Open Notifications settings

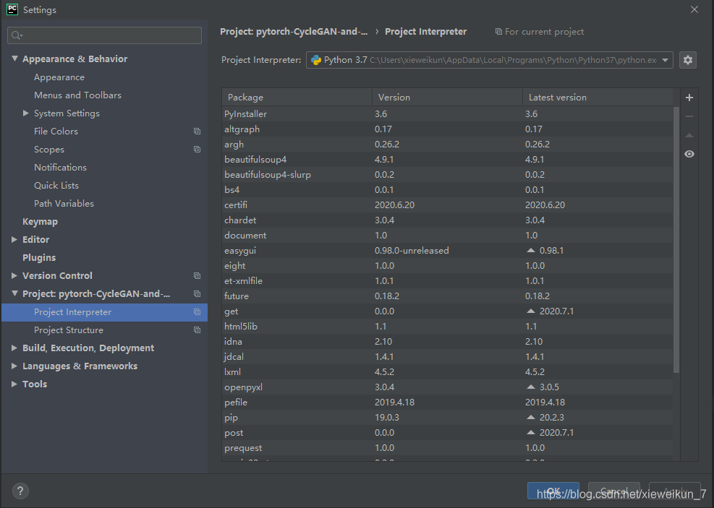coord(60,168)
